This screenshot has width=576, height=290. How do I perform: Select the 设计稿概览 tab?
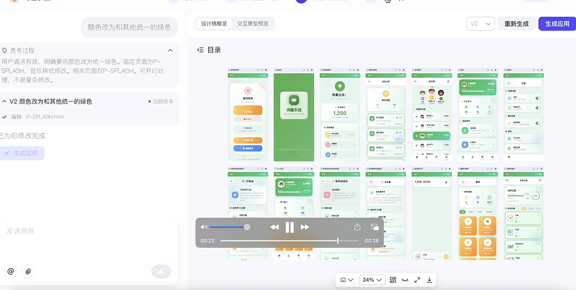pos(214,23)
